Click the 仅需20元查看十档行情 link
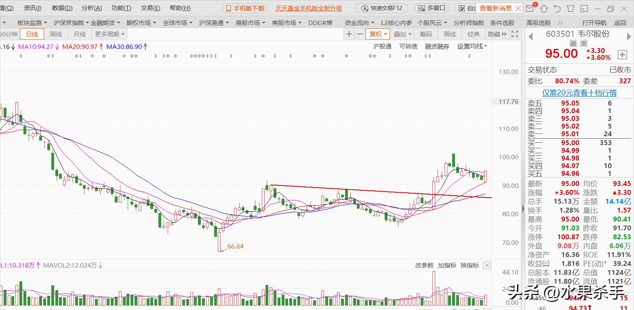This screenshot has width=634, height=310. click(579, 93)
